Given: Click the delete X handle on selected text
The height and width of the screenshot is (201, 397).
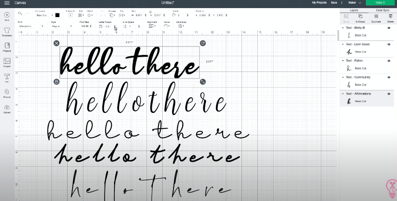Looking at the screenshot, I should pos(56,43).
